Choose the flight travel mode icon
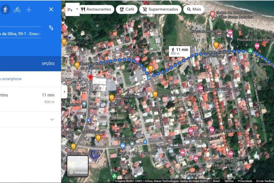The width and height of the screenshot is (274, 183). tap(29, 9)
